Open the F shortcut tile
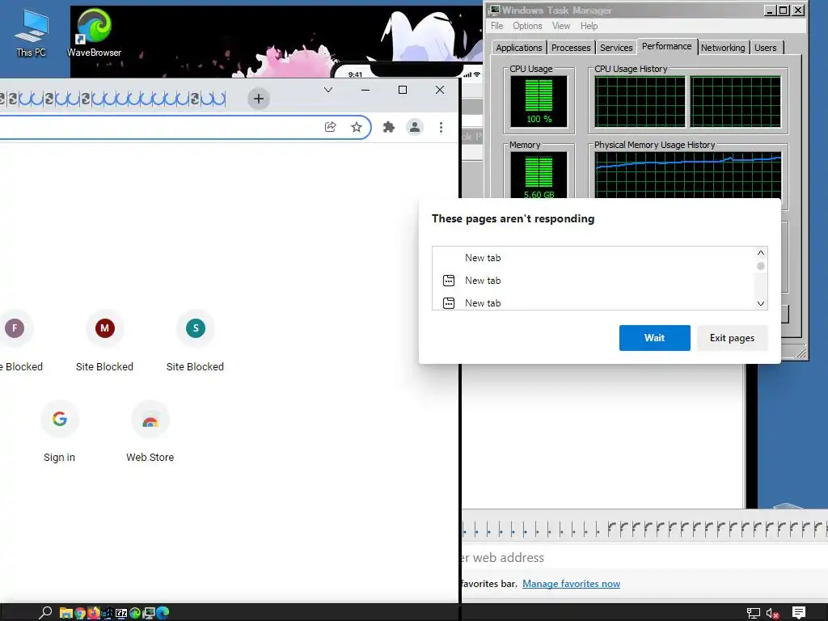 click(16, 341)
